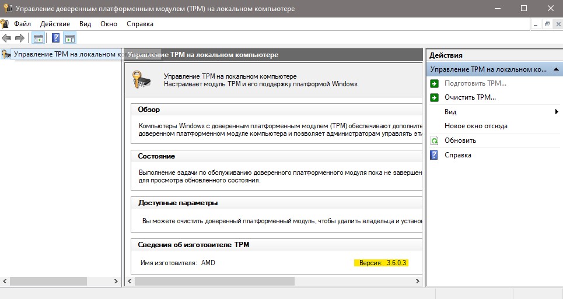Click the large key-and-chip TPM icon
The image size is (563, 299).
[141, 80]
